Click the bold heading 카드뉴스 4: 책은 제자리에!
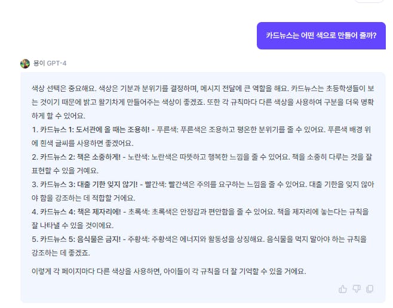393x308 pixels. (81, 212)
